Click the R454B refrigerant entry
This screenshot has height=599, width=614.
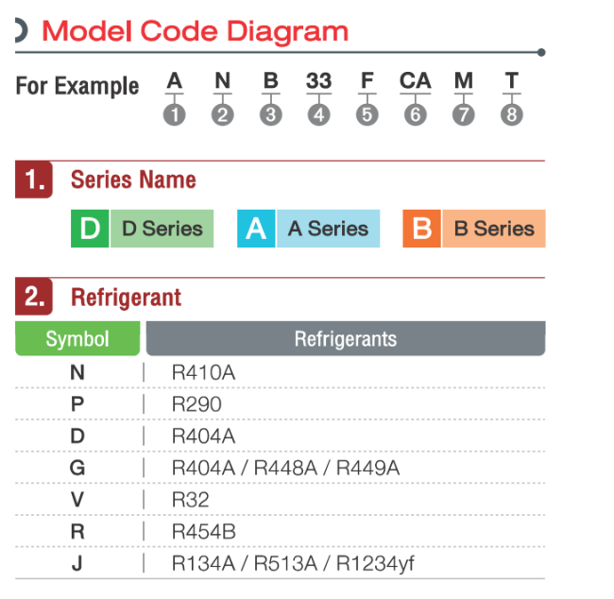click(x=203, y=532)
